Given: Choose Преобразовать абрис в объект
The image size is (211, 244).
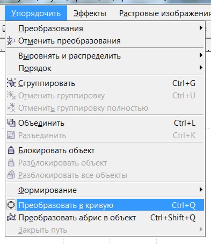Looking at the screenshot, I should coord(105,218).
